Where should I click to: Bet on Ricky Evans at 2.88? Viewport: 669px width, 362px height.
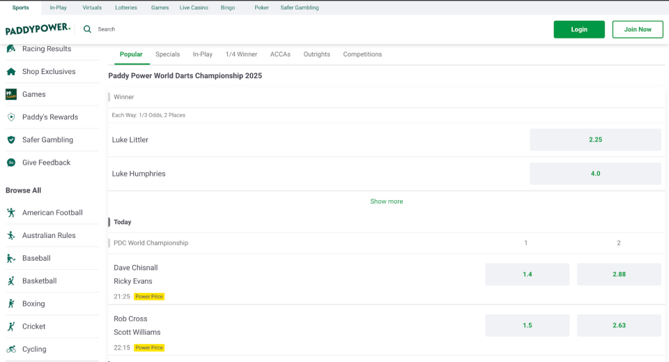(619, 275)
